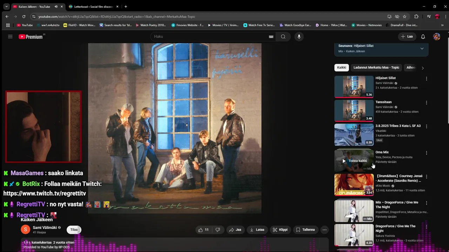Show more filter chips with right arrow
449x252 pixels.
pos(423,68)
